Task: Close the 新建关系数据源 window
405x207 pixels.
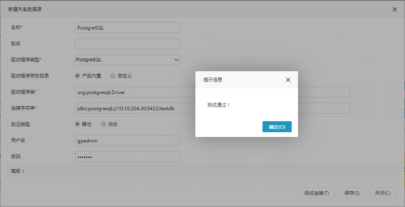Action: (394, 9)
